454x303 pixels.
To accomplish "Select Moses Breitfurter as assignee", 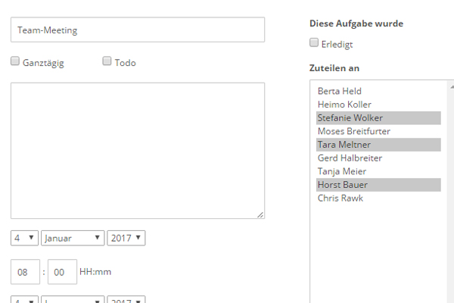I will tap(378, 131).
